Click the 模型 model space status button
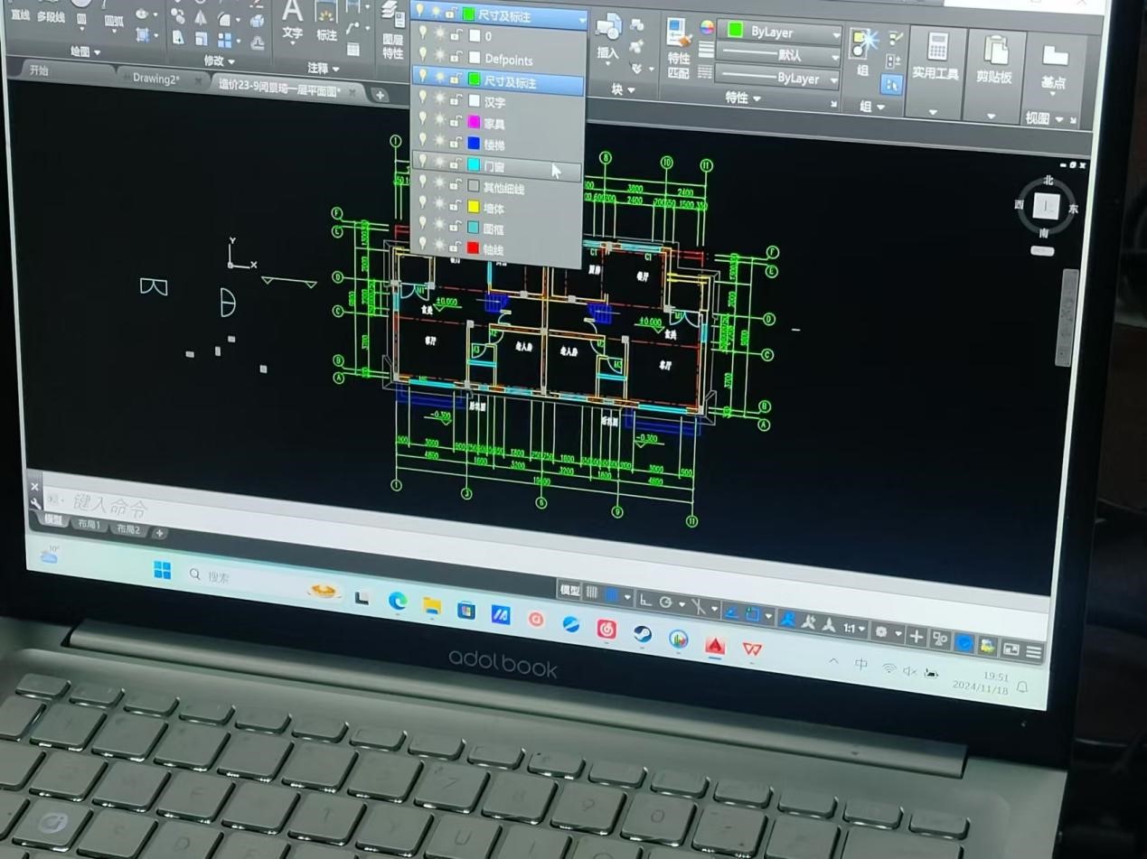Viewport: 1147px width, 859px height. [569, 591]
